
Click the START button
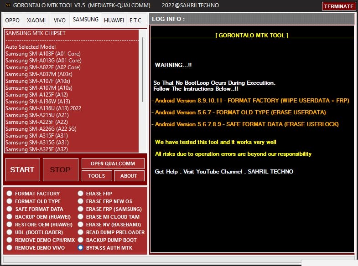pos(22,169)
